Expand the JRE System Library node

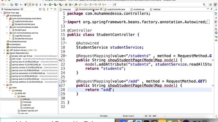click(4, 50)
